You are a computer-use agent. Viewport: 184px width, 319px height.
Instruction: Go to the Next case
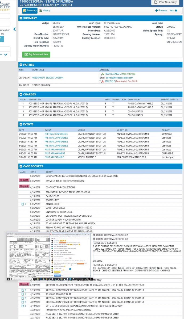point(173,11)
